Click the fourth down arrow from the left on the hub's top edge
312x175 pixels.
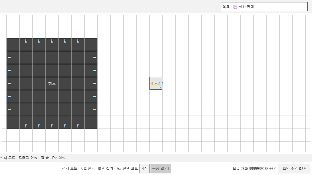tap(65, 41)
